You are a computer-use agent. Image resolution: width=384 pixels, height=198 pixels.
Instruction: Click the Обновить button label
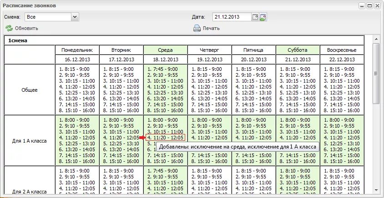point(26,28)
